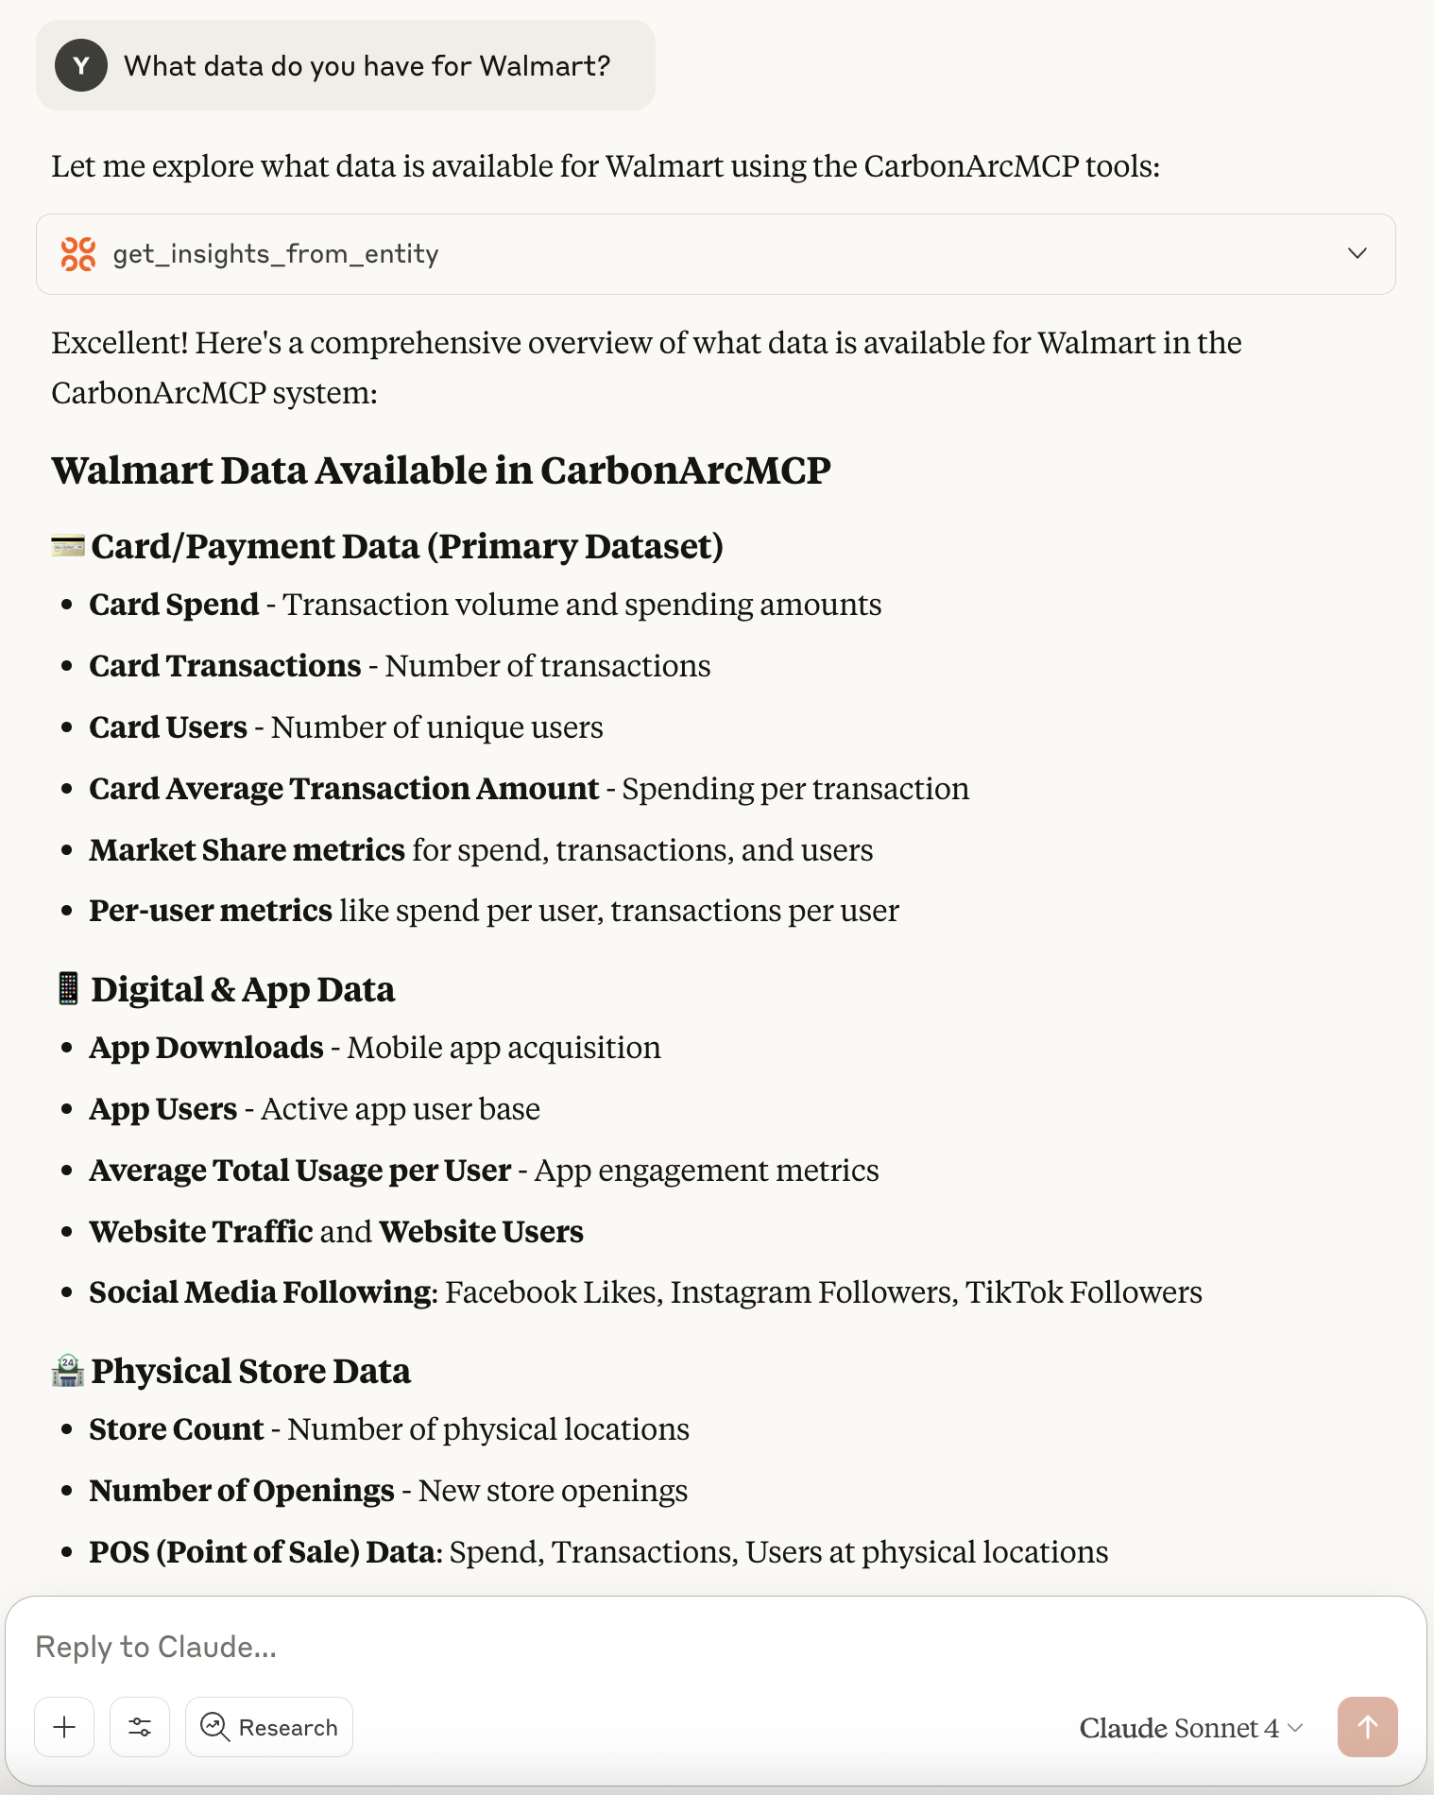Viewport: 1434px width, 1795px height.
Task: Click the Research magnifier icon
Action: coord(215,1727)
